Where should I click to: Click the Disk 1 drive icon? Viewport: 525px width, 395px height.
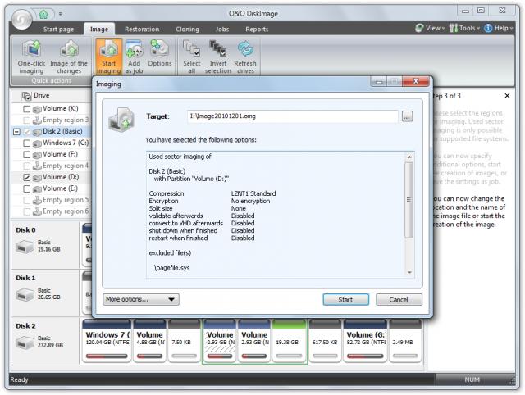pos(25,295)
